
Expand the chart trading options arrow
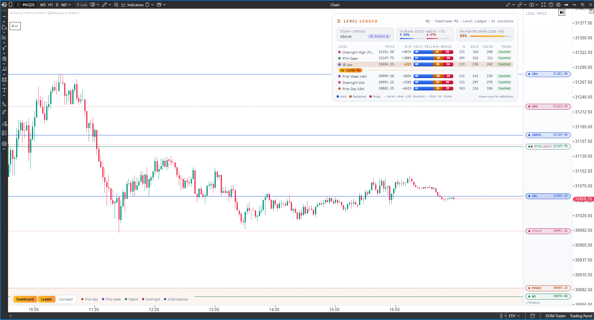(98, 5)
